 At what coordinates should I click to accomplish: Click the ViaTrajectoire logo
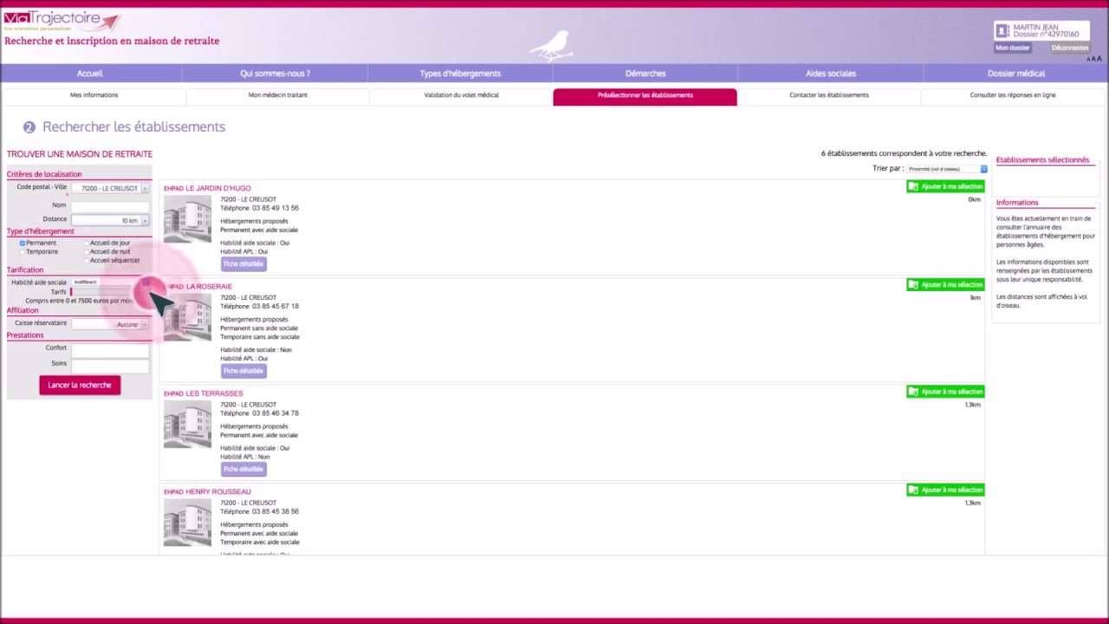point(61,22)
